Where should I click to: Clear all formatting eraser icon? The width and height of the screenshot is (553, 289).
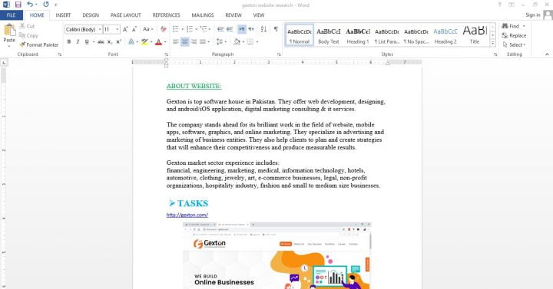[164, 29]
